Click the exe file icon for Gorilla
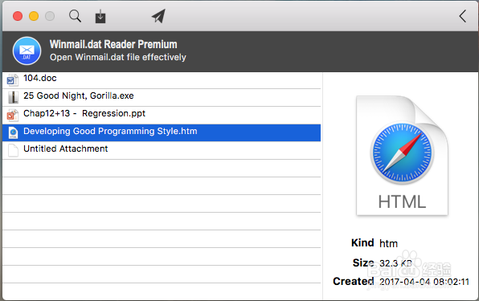 point(13,97)
